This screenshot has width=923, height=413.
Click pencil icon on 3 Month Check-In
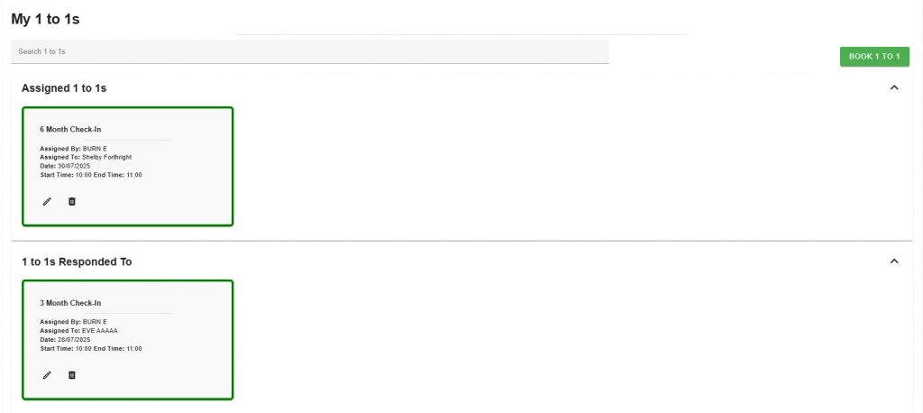(47, 375)
